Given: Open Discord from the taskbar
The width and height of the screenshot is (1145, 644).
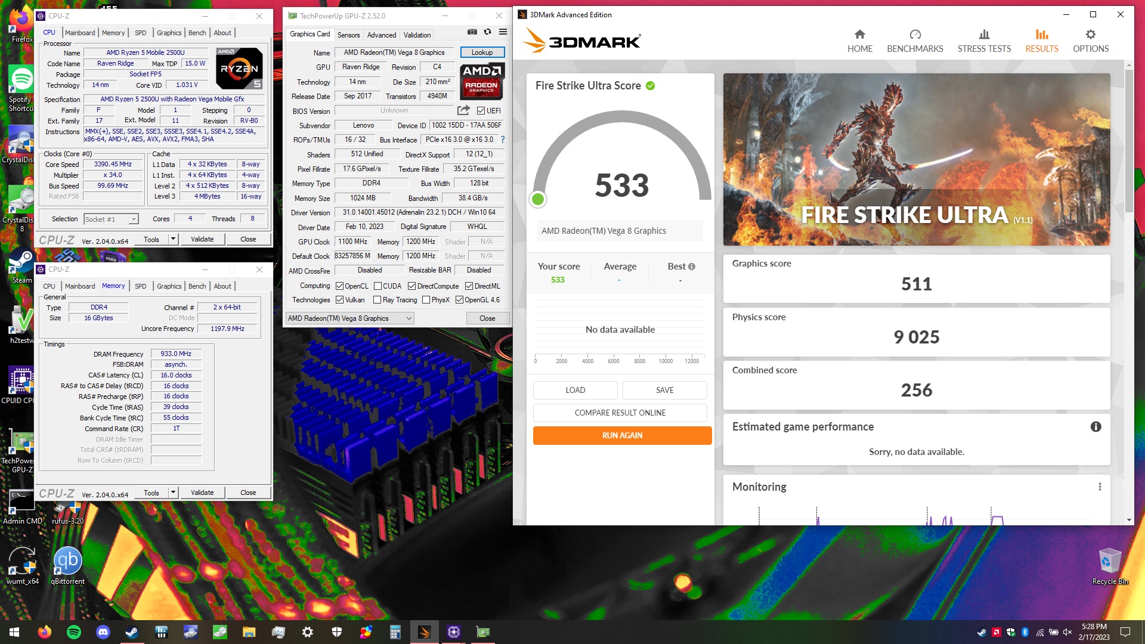Looking at the screenshot, I should coord(103,632).
